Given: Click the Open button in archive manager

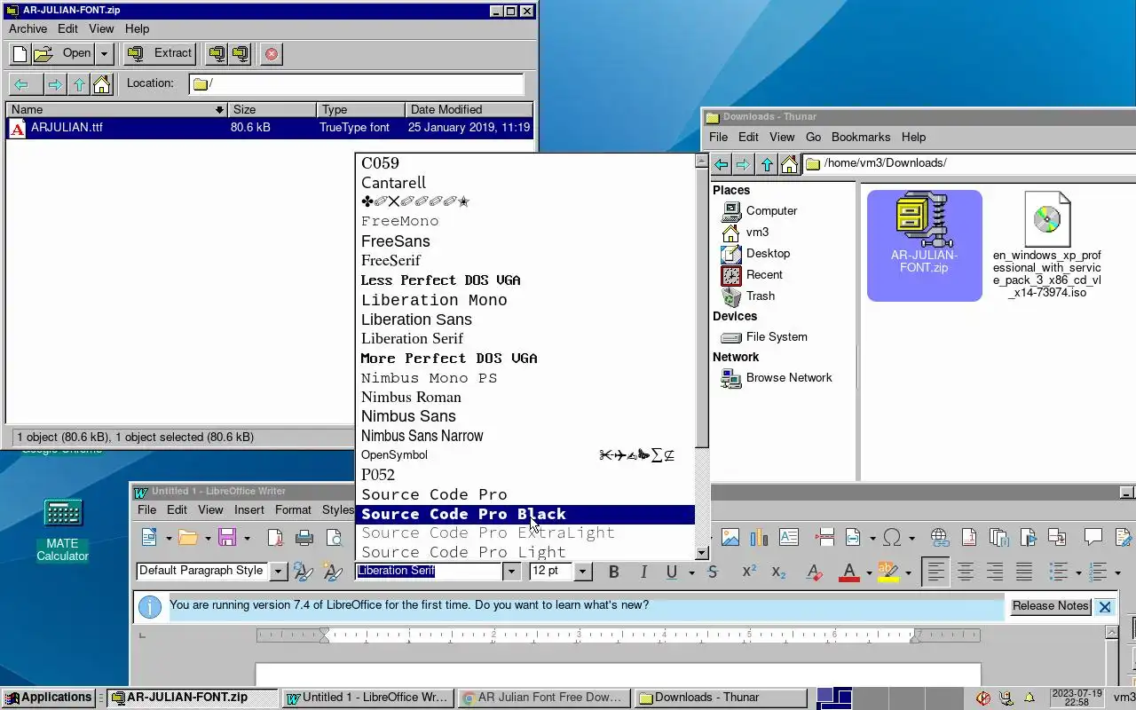Looking at the screenshot, I should point(62,54).
